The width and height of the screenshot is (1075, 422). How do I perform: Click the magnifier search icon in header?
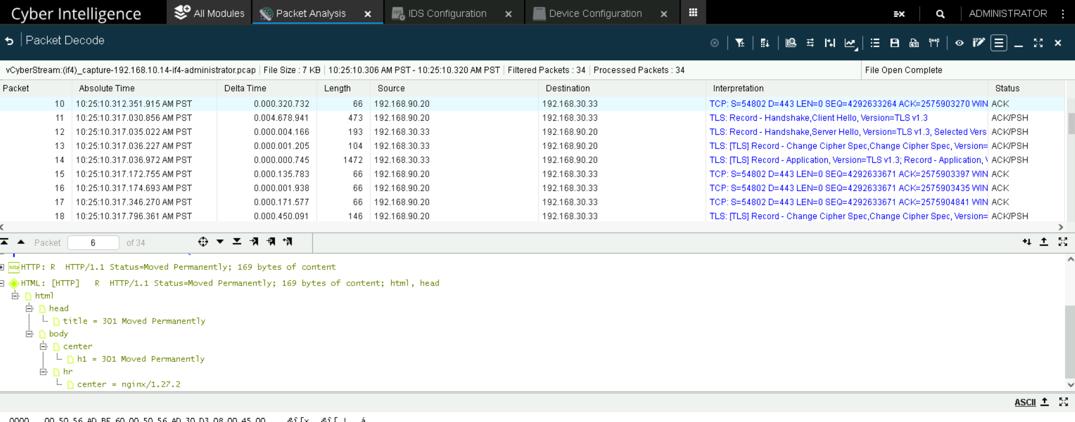[940, 13]
